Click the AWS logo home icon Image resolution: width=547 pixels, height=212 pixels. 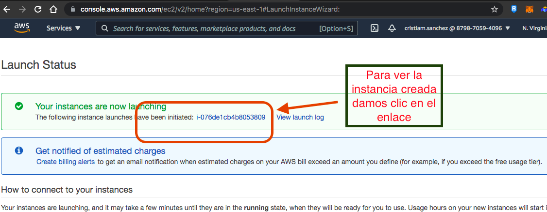pos(22,28)
